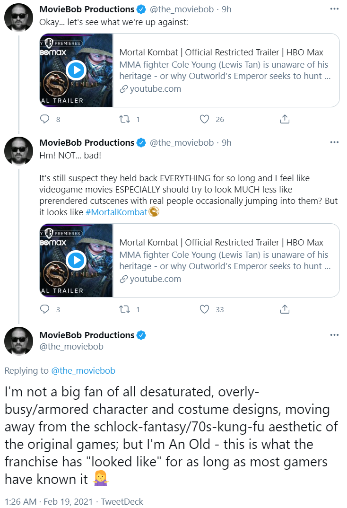Like the second tweet showing 33 likes
This screenshot has height=508, width=347.
point(204,309)
